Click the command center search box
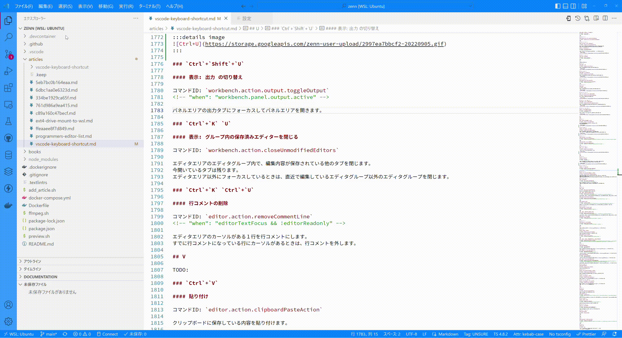This screenshot has height=338, width=622. [x=365, y=6]
